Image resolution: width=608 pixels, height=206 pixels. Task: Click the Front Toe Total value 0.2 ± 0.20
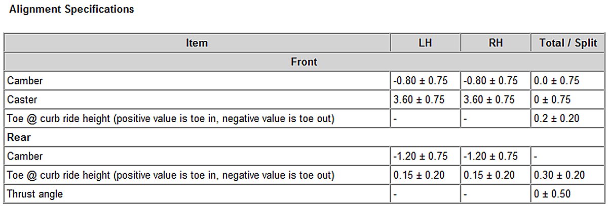tap(557, 119)
